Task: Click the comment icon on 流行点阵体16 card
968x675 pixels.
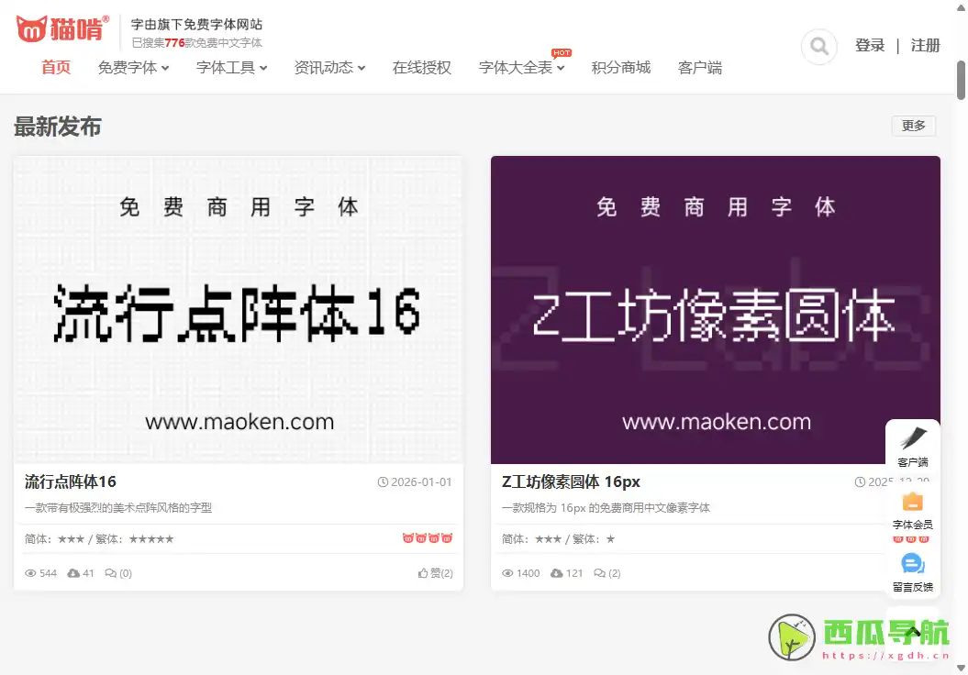Action: [108, 572]
